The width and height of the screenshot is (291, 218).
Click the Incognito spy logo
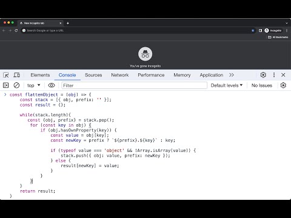tap(145, 54)
